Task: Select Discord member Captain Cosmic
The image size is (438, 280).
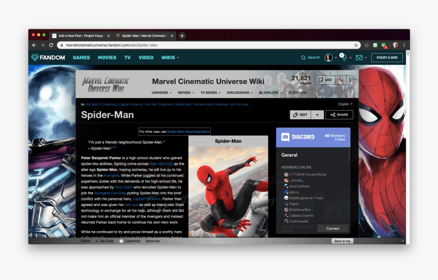Action: click(299, 215)
